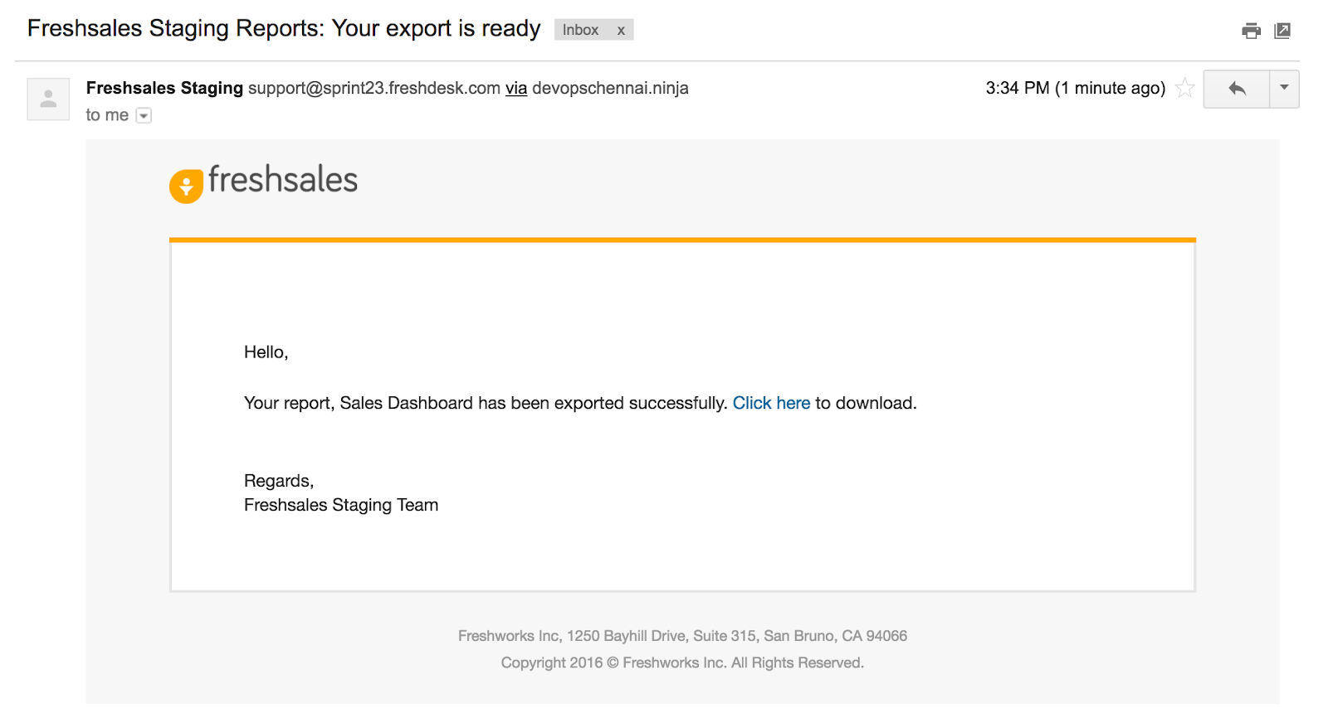Viewport: 1328px width, 708px height.
Task: Click the support@sprint23.freshdesk.com address
Action: [374, 88]
